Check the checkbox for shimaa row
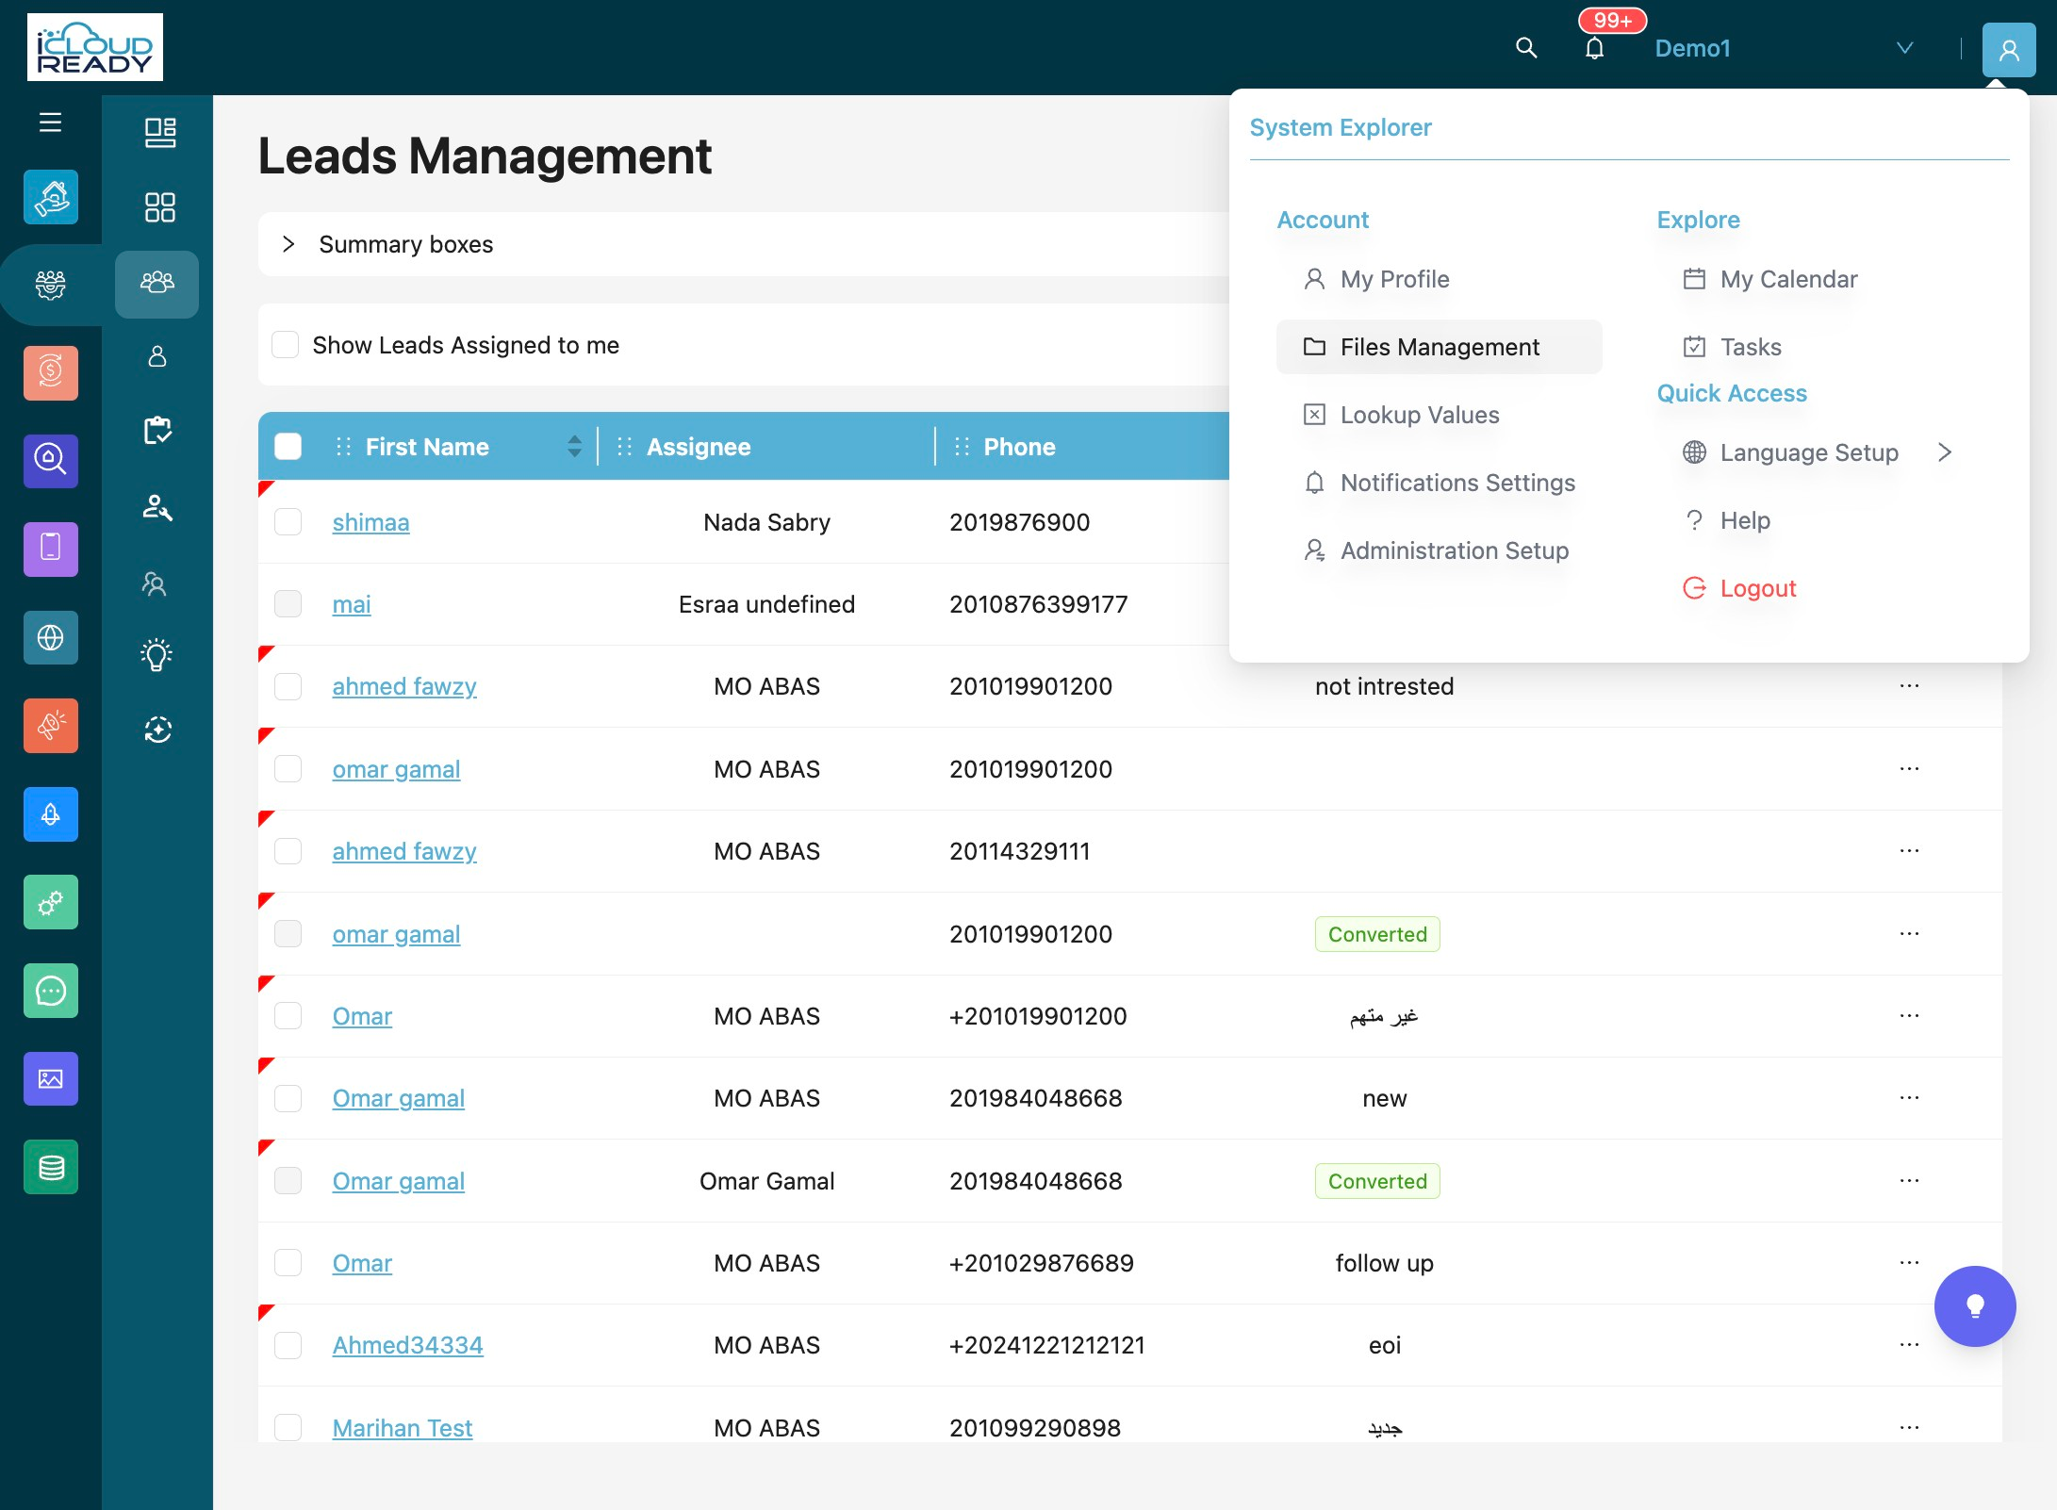 288,522
